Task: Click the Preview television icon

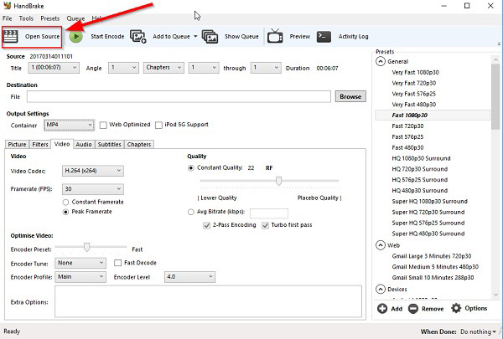Action: (275, 36)
